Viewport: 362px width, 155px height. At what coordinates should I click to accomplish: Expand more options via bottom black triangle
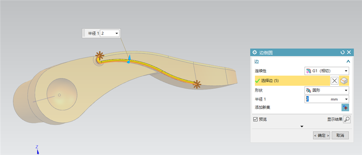(302, 126)
